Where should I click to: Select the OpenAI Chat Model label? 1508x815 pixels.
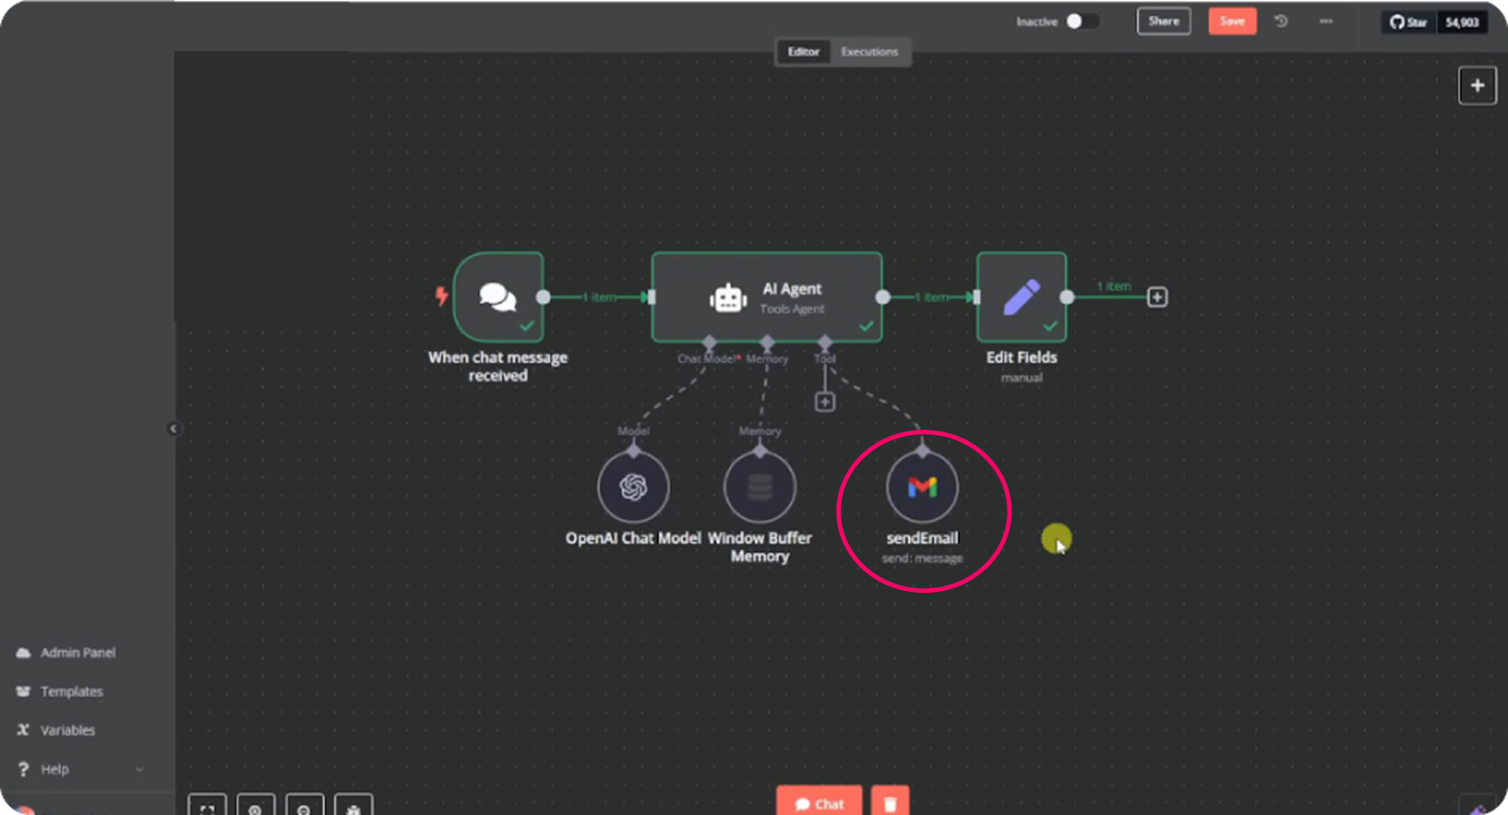(633, 539)
